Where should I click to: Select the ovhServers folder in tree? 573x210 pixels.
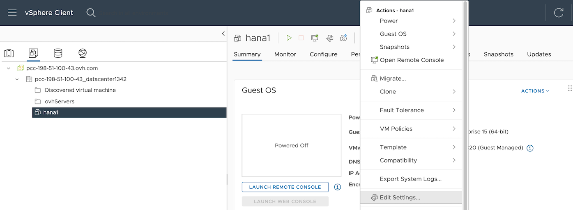pos(59,101)
